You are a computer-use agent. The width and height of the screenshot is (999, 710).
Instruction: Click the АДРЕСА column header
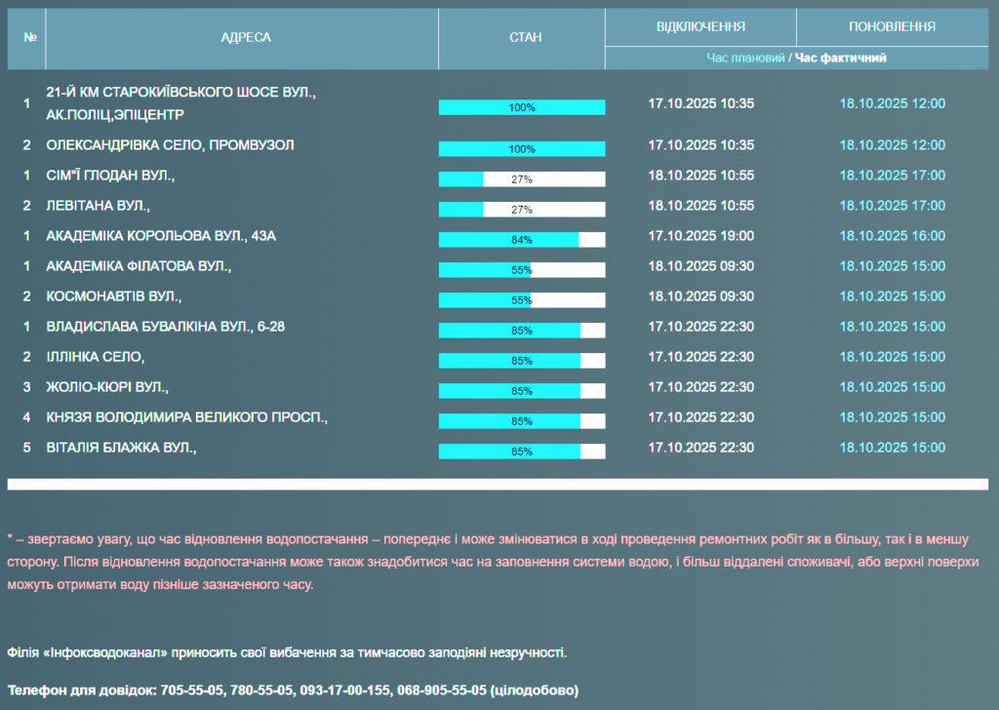[246, 38]
